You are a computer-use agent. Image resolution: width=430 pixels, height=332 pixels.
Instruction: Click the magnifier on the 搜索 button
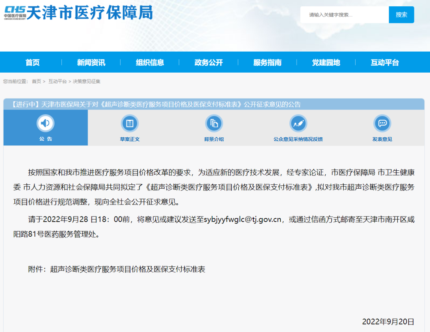[401, 14]
